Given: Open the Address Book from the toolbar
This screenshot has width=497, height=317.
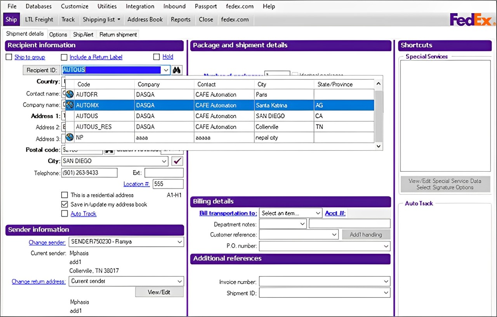Looking at the screenshot, I should tap(145, 19).
